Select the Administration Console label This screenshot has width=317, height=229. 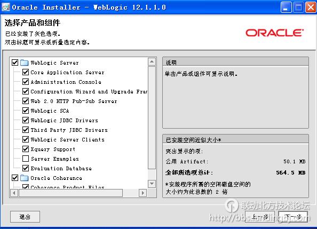click(x=66, y=82)
